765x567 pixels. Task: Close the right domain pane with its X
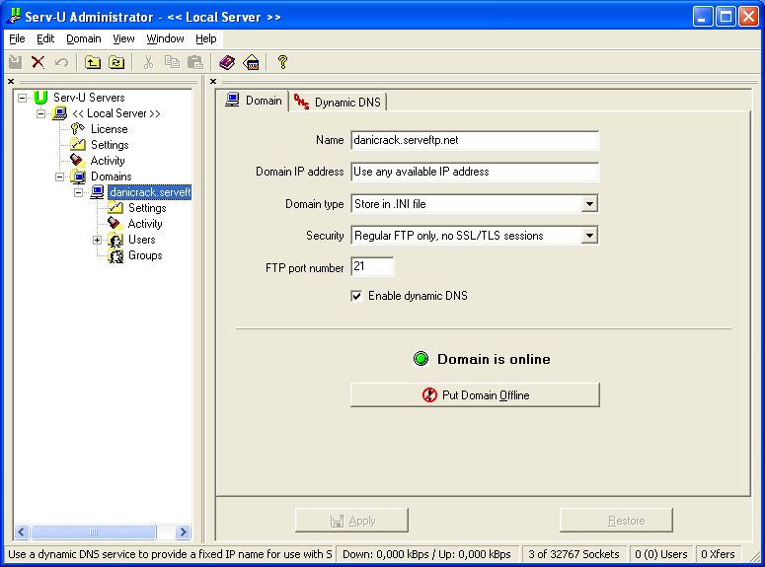[x=212, y=82]
